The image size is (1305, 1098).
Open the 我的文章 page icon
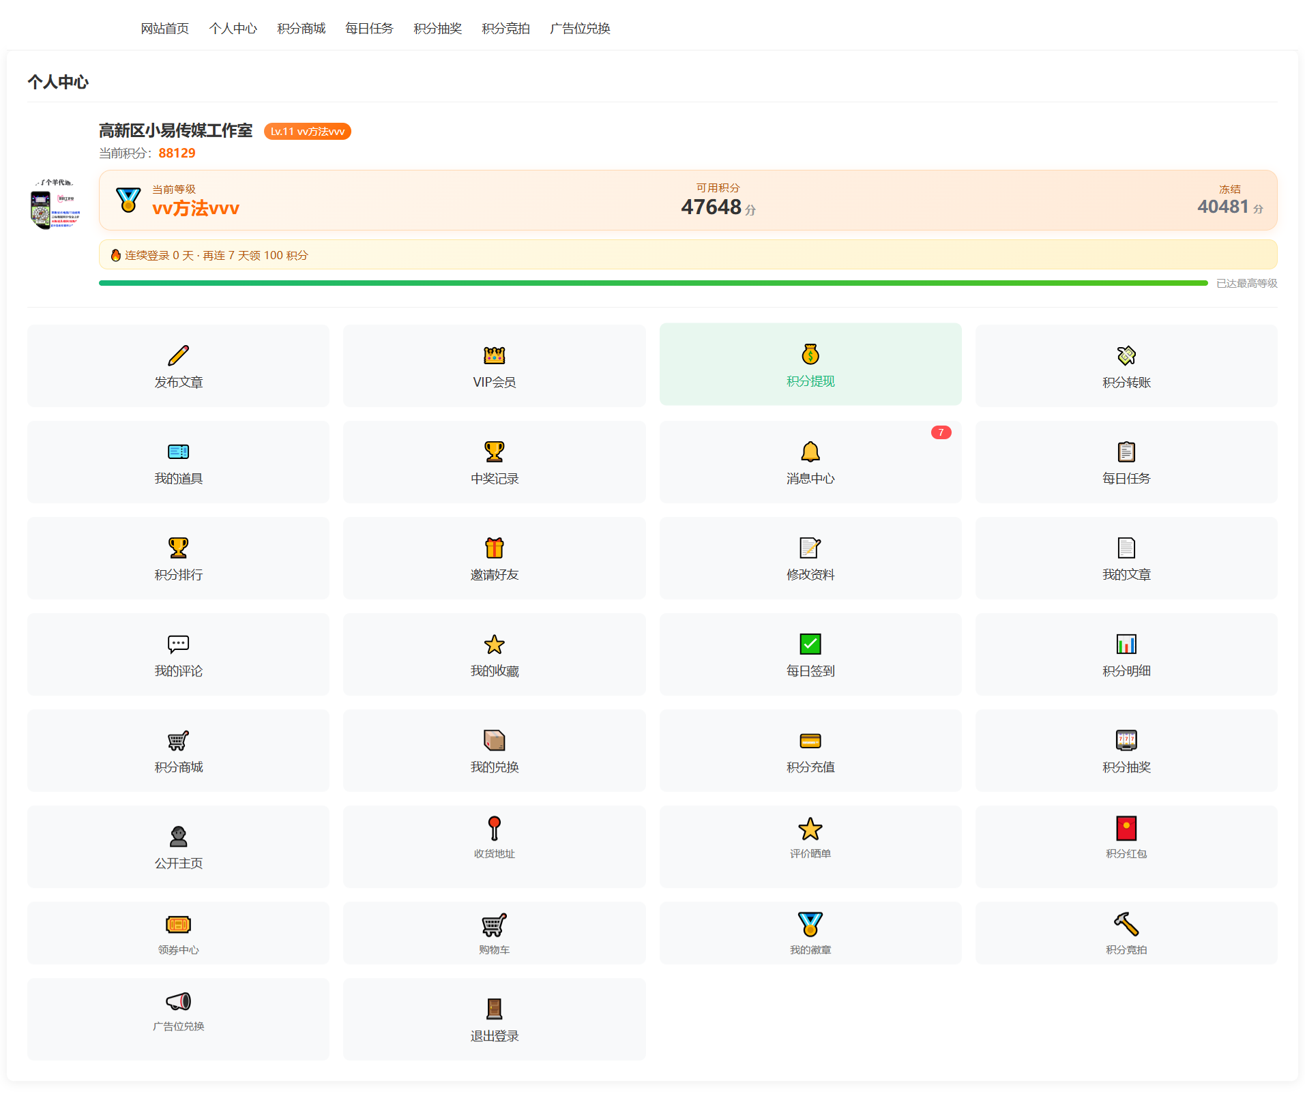click(1126, 548)
